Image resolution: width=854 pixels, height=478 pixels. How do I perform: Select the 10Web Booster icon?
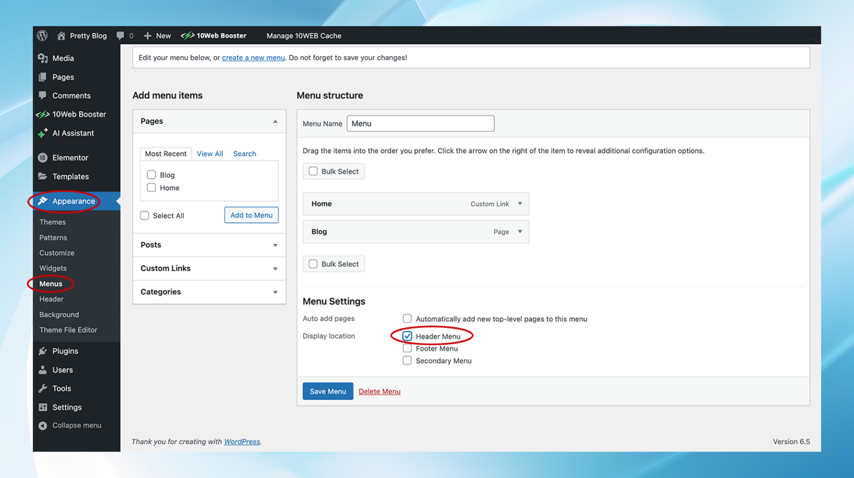coord(44,114)
